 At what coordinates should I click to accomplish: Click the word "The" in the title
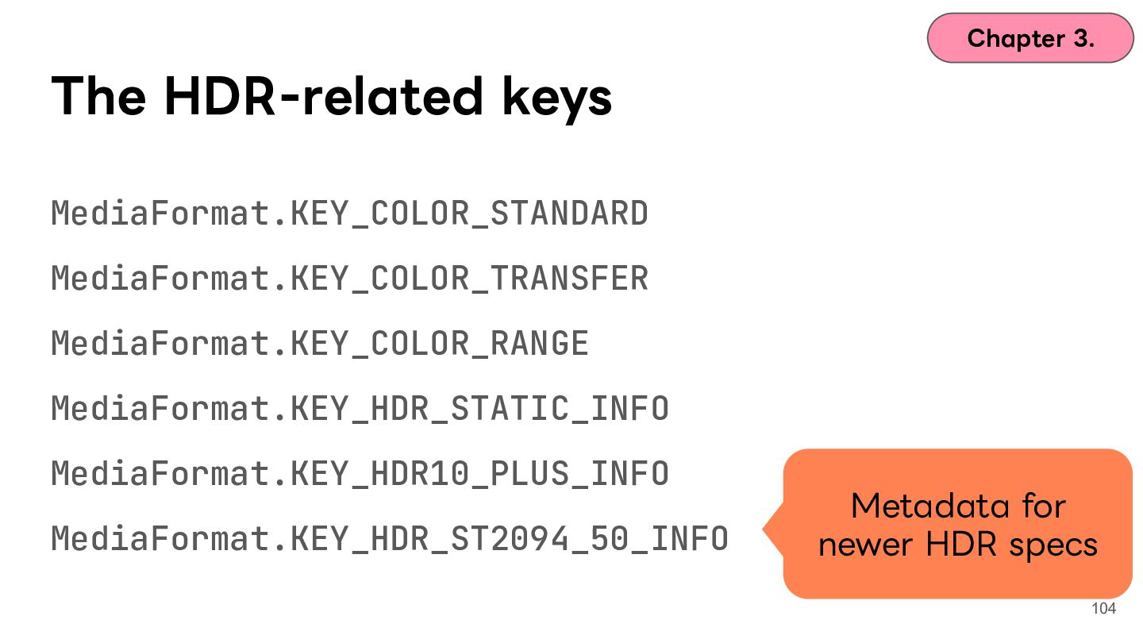[x=99, y=96]
